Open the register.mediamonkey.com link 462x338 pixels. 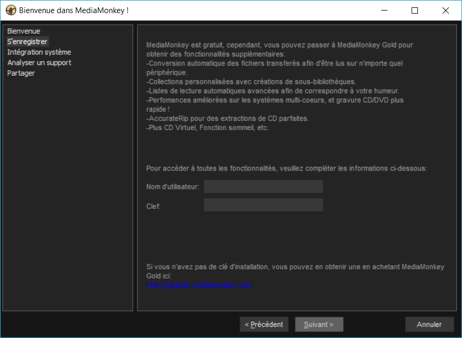point(199,285)
